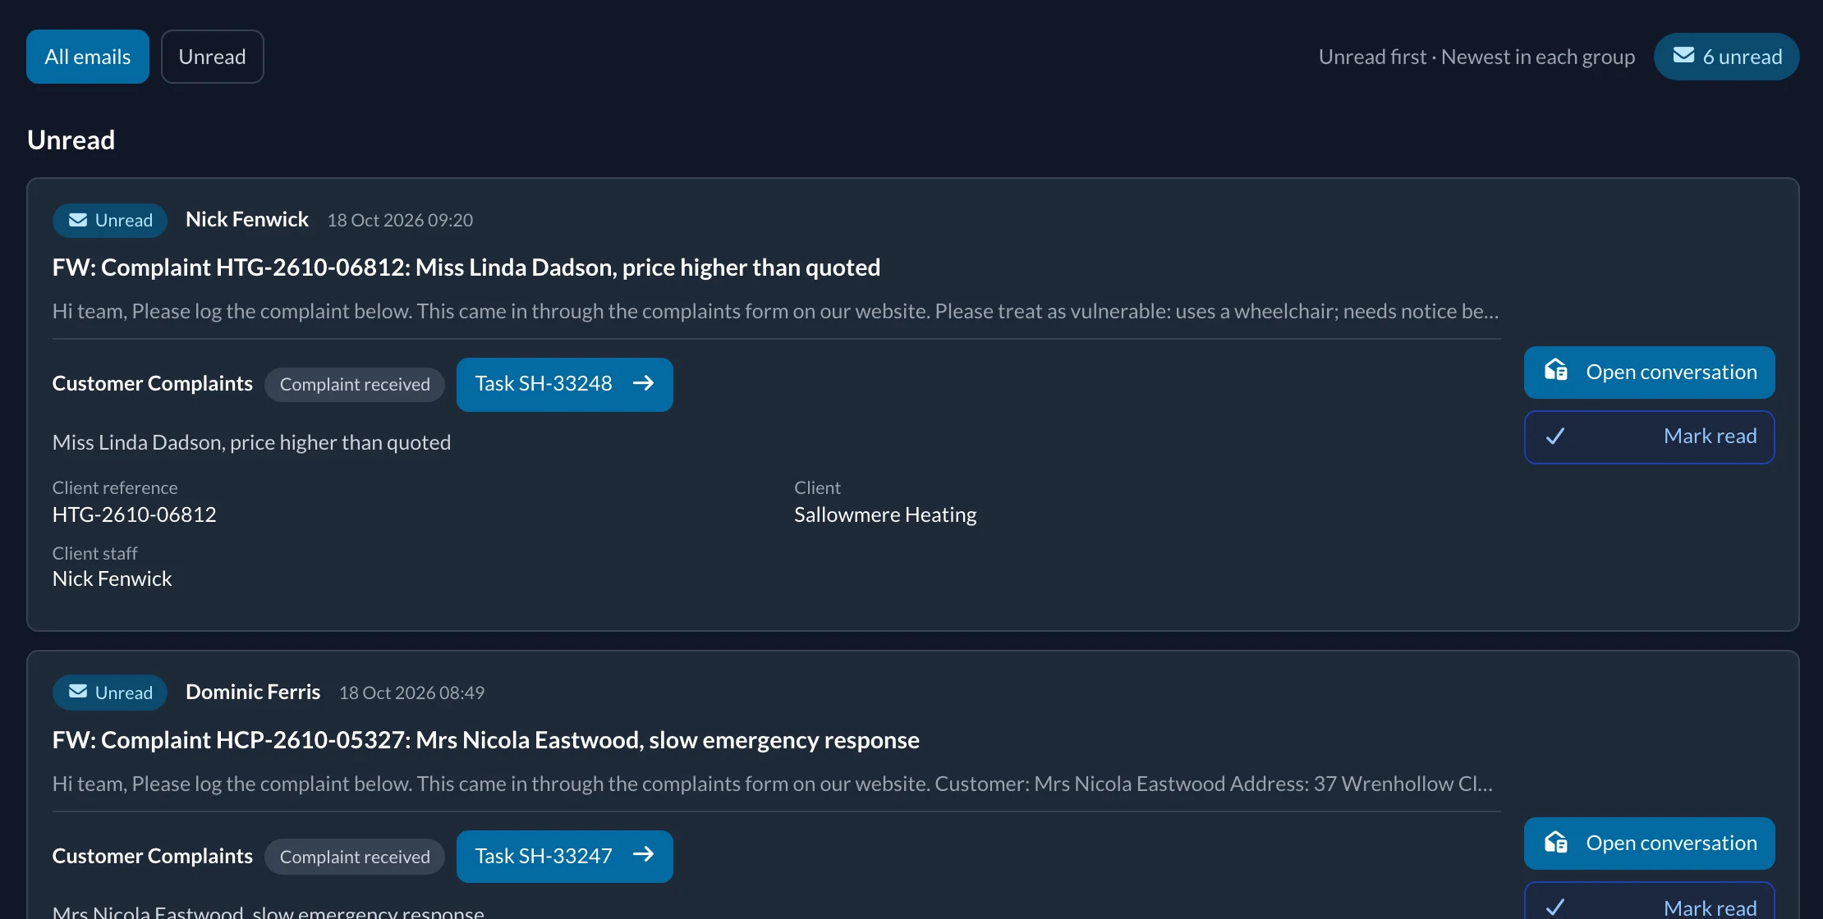The height and width of the screenshot is (919, 1823).
Task: Click the checkmark icon in Nick Fenwick's Mark read
Action: 1554,437
